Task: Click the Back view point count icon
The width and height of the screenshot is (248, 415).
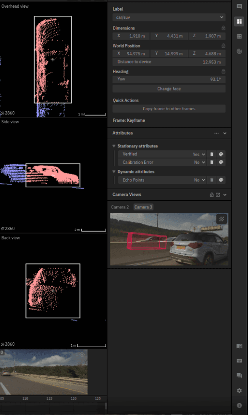Action: point(2,344)
